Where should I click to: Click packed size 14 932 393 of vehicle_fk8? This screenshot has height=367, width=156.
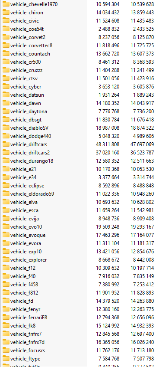142,326
